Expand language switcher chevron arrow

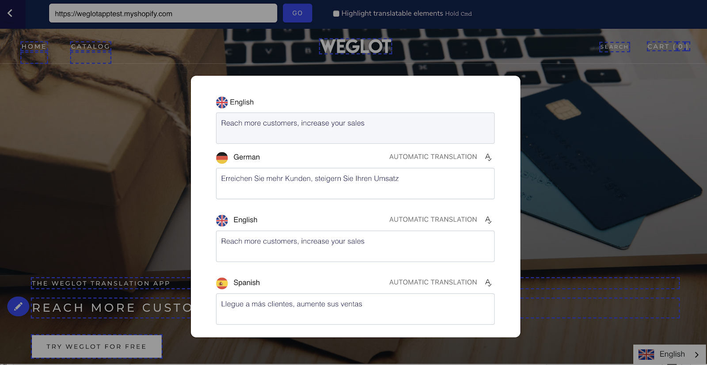pos(697,355)
